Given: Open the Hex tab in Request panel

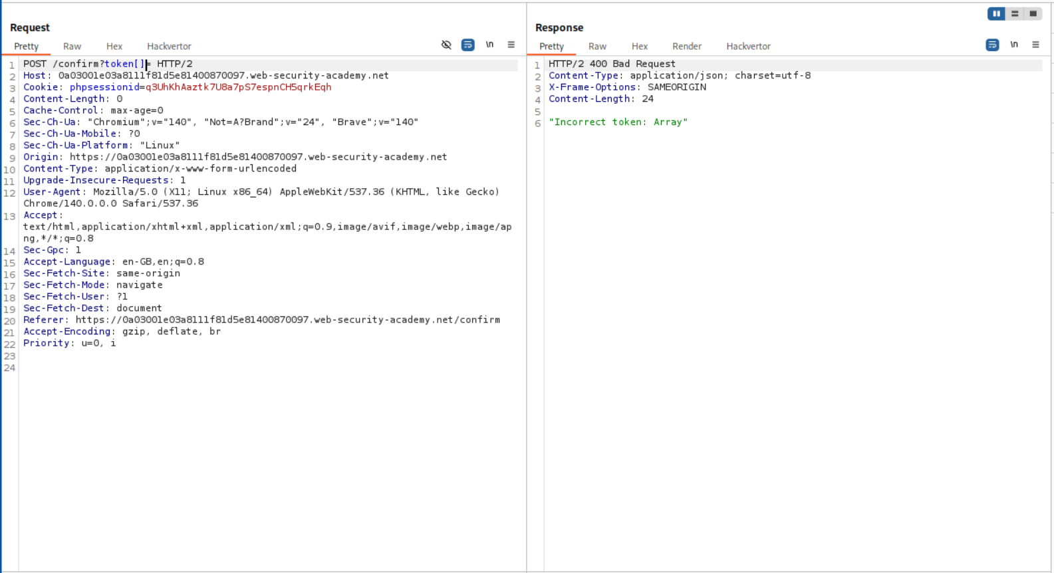Looking at the screenshot, I should [114, 47].
